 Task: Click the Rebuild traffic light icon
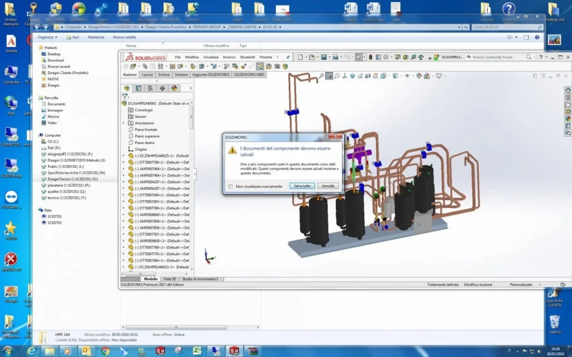[x=371, y=57]
